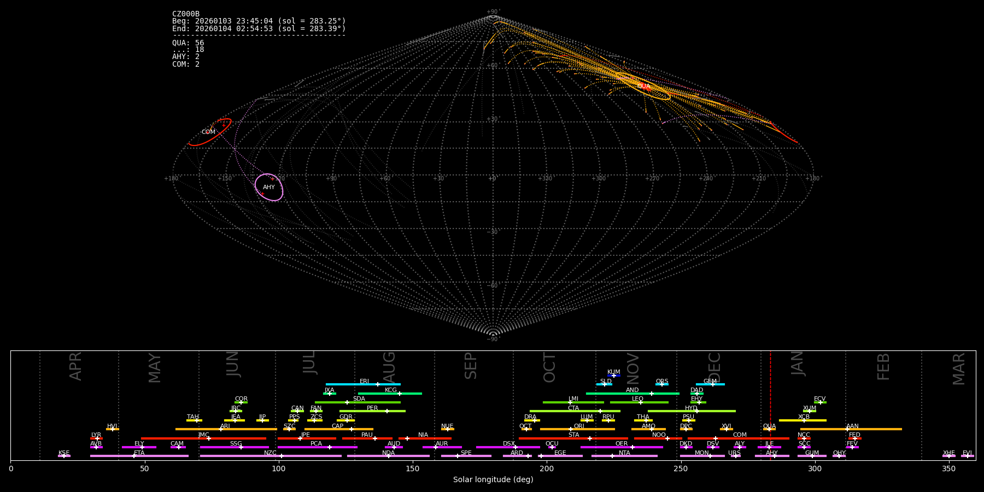Click the 'QUA: 56' count text
This screenshot has width=984, height=492.
tap(188, 43)
